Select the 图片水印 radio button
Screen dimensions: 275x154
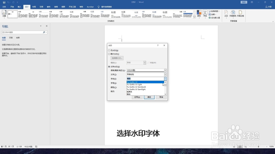[x=109, y=54]
